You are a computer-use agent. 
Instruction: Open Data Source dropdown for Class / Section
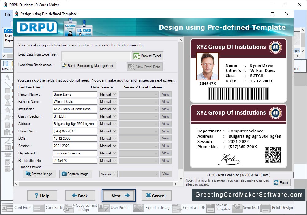(108, 116)
